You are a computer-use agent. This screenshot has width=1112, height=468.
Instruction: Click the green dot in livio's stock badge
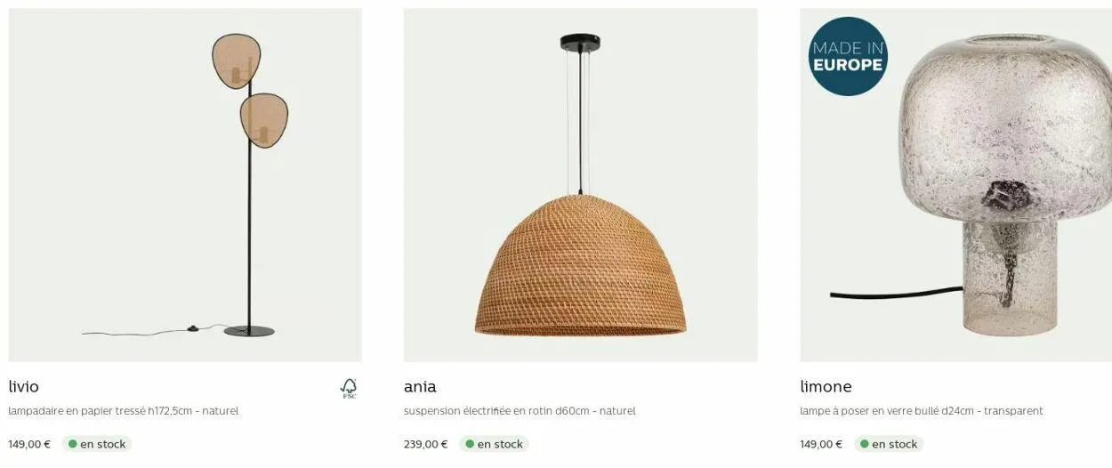coord(72,444)
